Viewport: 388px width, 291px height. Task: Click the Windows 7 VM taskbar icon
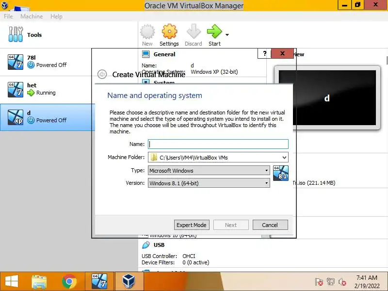(99, 282)
